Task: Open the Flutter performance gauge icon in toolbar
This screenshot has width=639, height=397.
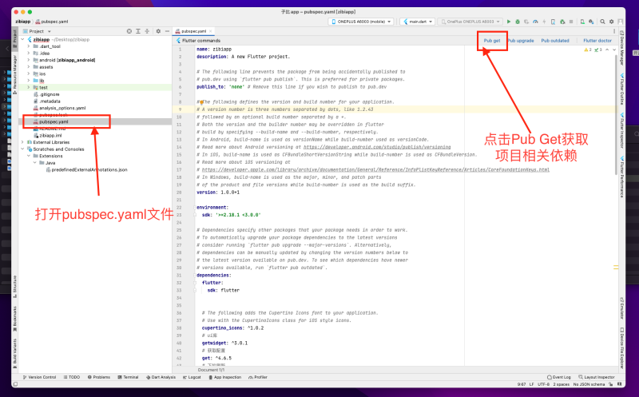Action: coord(535,22)
